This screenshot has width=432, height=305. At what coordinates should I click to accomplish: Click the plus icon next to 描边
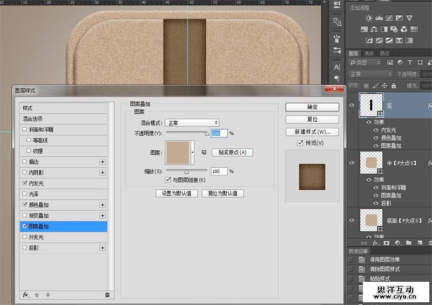(103, 162)
